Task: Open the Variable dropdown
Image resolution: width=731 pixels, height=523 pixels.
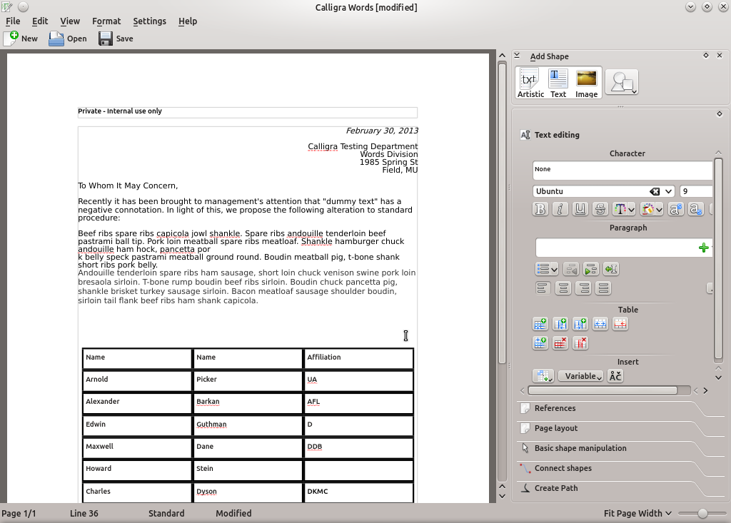Action: [580, 376]
